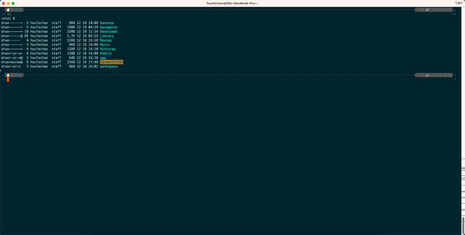Select the blue home folder icon in the prompt
The width and height of the screenshot is (465, 235).
click(16, 10)
